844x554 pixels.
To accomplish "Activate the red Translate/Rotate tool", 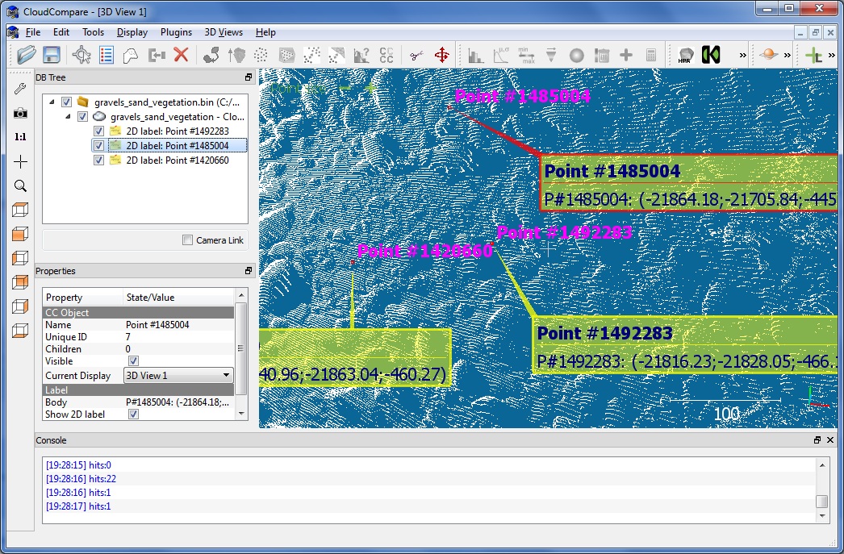I will [441, 55].
